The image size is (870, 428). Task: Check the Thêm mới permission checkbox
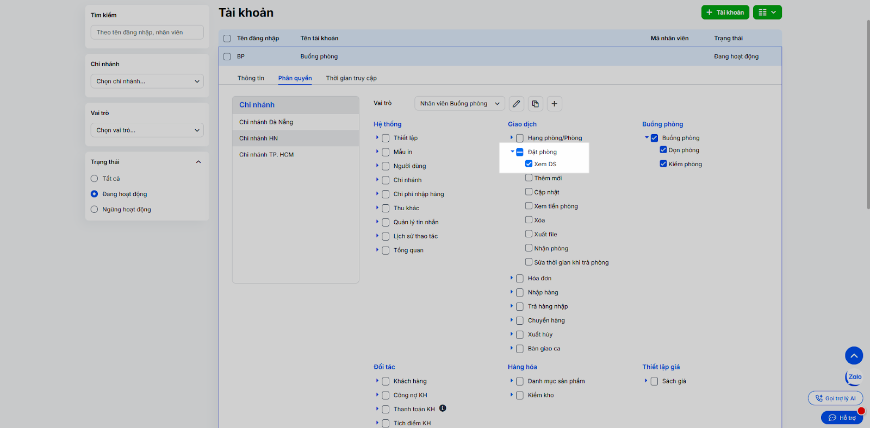529,178
